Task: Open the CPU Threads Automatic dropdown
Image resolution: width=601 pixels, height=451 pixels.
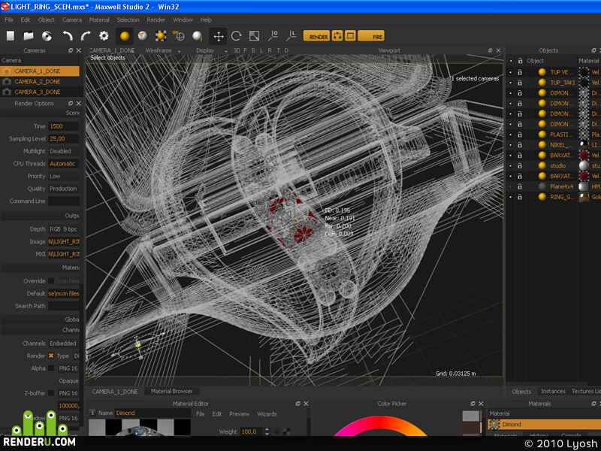Action: [x=63, y=164]
